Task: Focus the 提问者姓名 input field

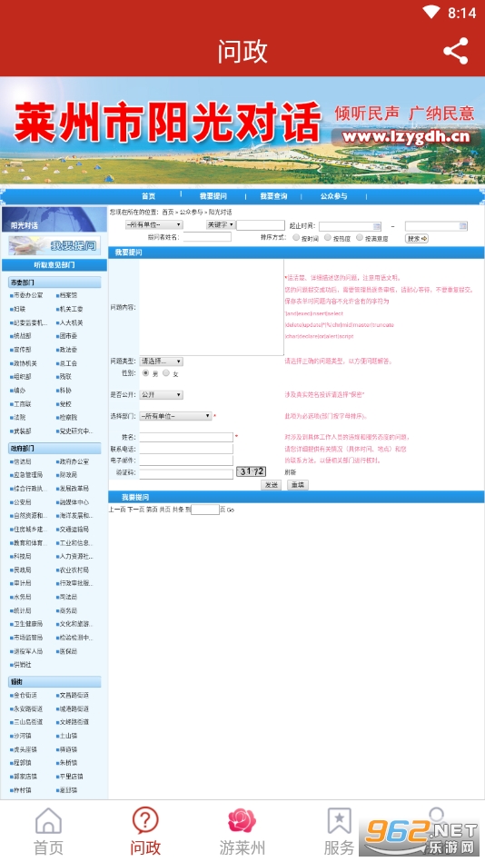Action: tap(207, 237)
